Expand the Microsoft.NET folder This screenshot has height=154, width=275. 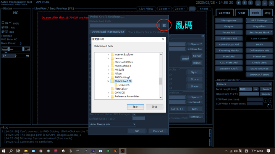(x=108, y=66)
